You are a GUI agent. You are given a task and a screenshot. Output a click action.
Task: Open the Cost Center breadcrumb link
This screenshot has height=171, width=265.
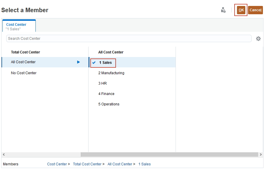pos(57,164)
